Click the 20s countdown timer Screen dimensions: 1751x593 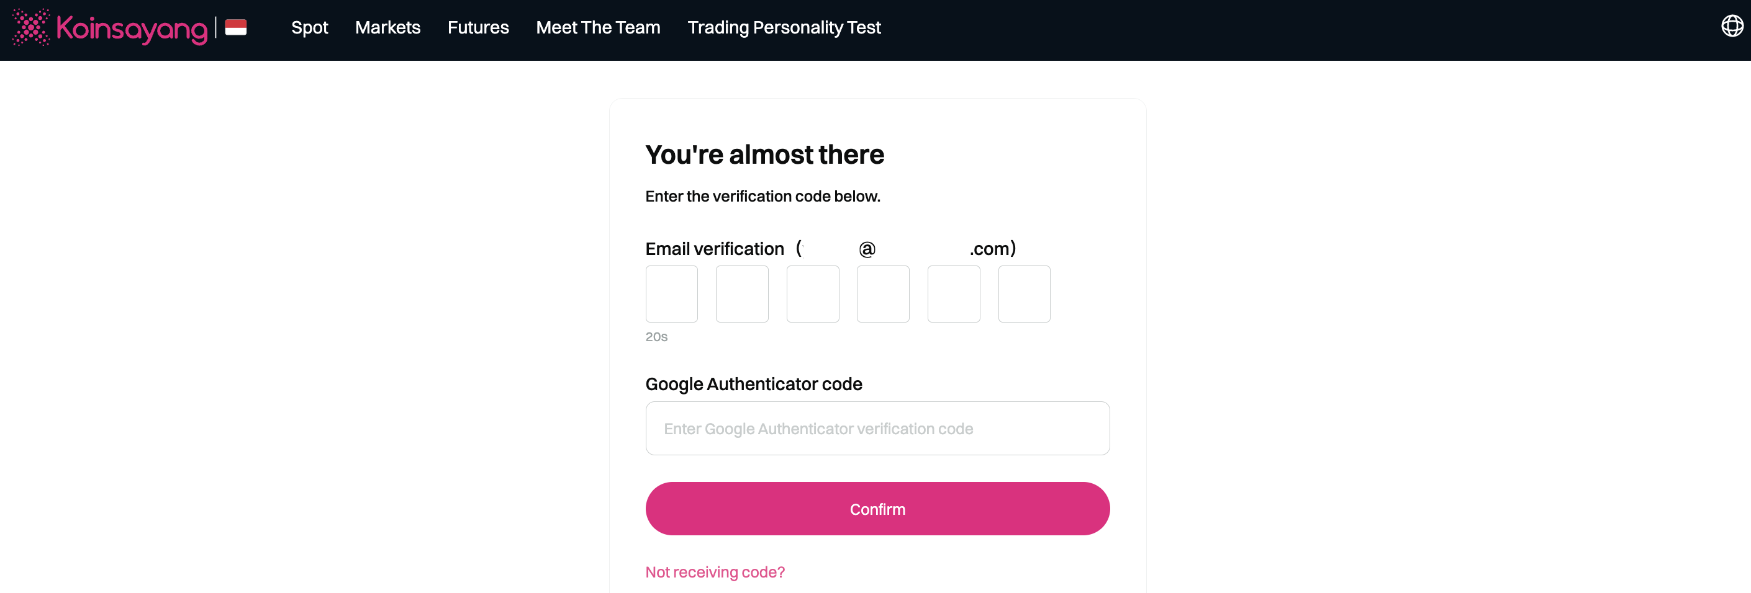coord(656,336)
